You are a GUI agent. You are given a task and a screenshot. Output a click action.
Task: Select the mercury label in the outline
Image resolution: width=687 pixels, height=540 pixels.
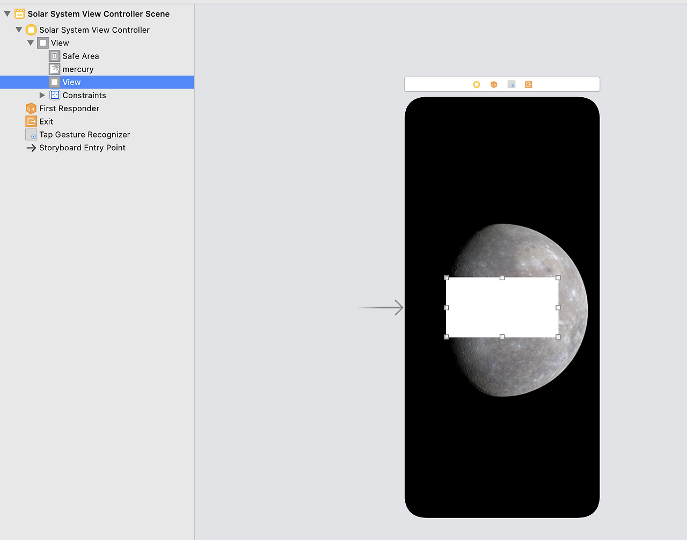pyautogui.click(x=78, y=69)
